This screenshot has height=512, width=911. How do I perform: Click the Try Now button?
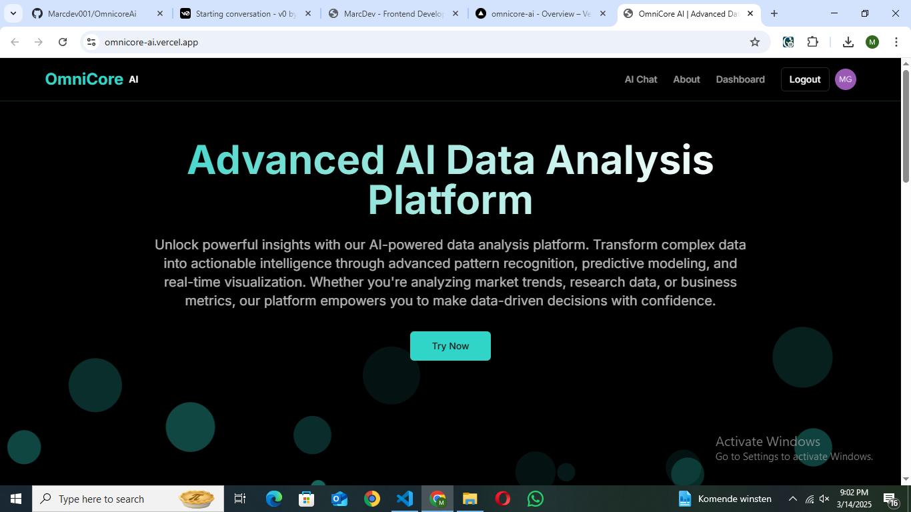[x=450, y=345]
